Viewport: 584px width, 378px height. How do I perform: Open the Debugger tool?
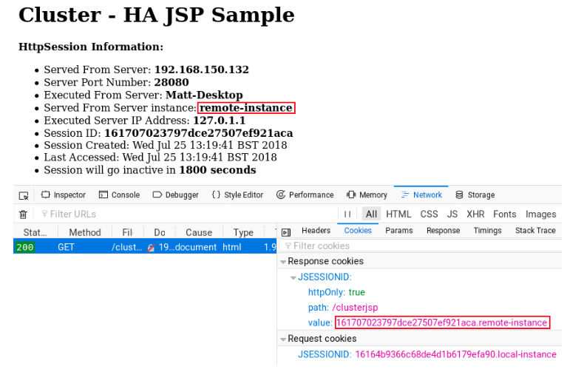tap(175, 195)
